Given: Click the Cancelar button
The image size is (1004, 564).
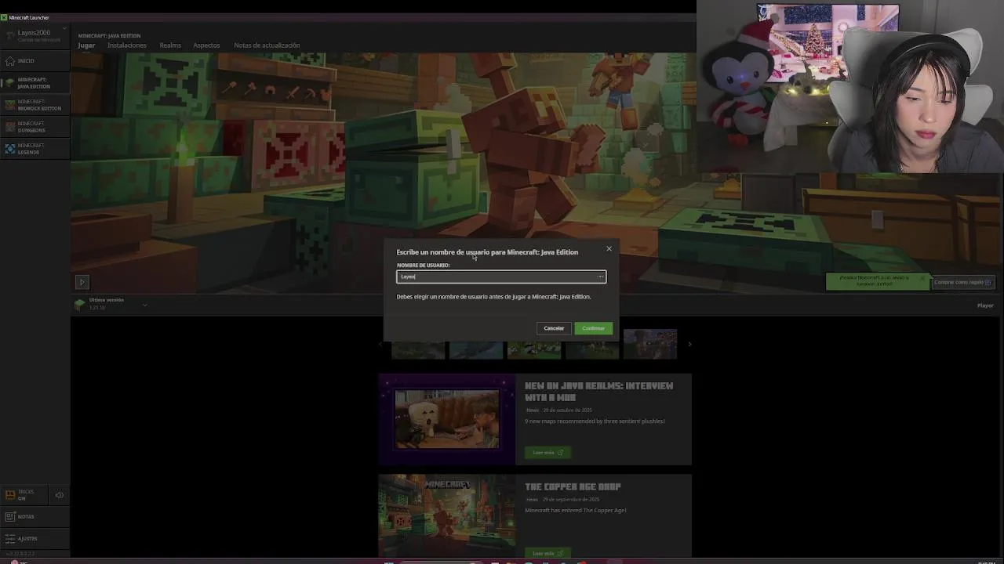Looking at the screenshot, I should [554, 328].
